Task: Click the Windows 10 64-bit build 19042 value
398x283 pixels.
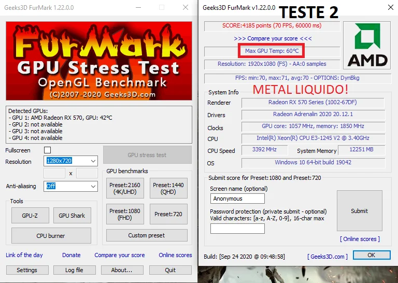Action: click(x=312, y=162)
